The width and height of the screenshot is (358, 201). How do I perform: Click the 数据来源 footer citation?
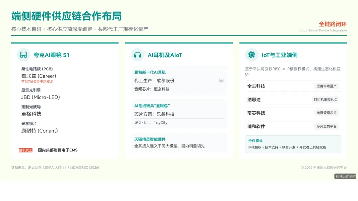tap(55, 167)
